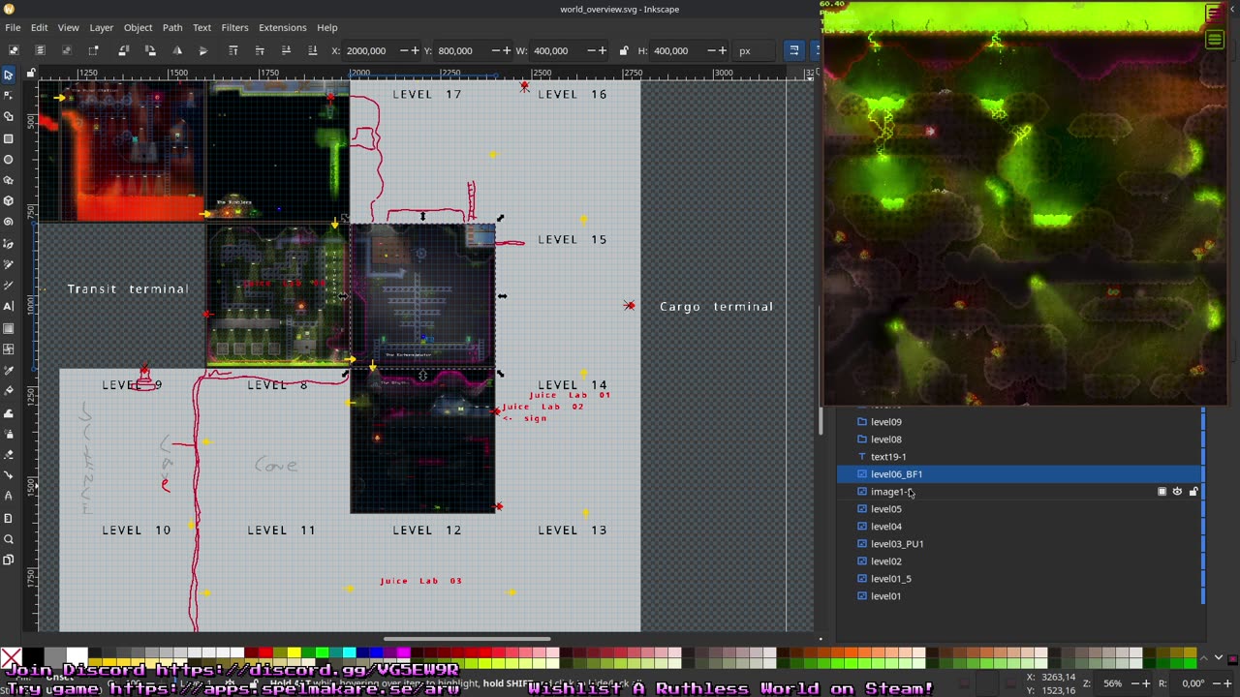
Task: Select the Node editing tool
Action: coord(9,95)
